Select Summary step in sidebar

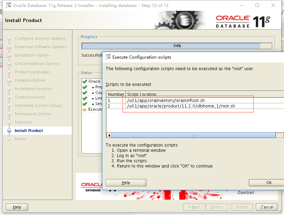pyautogui.click(x=23, y=122)
